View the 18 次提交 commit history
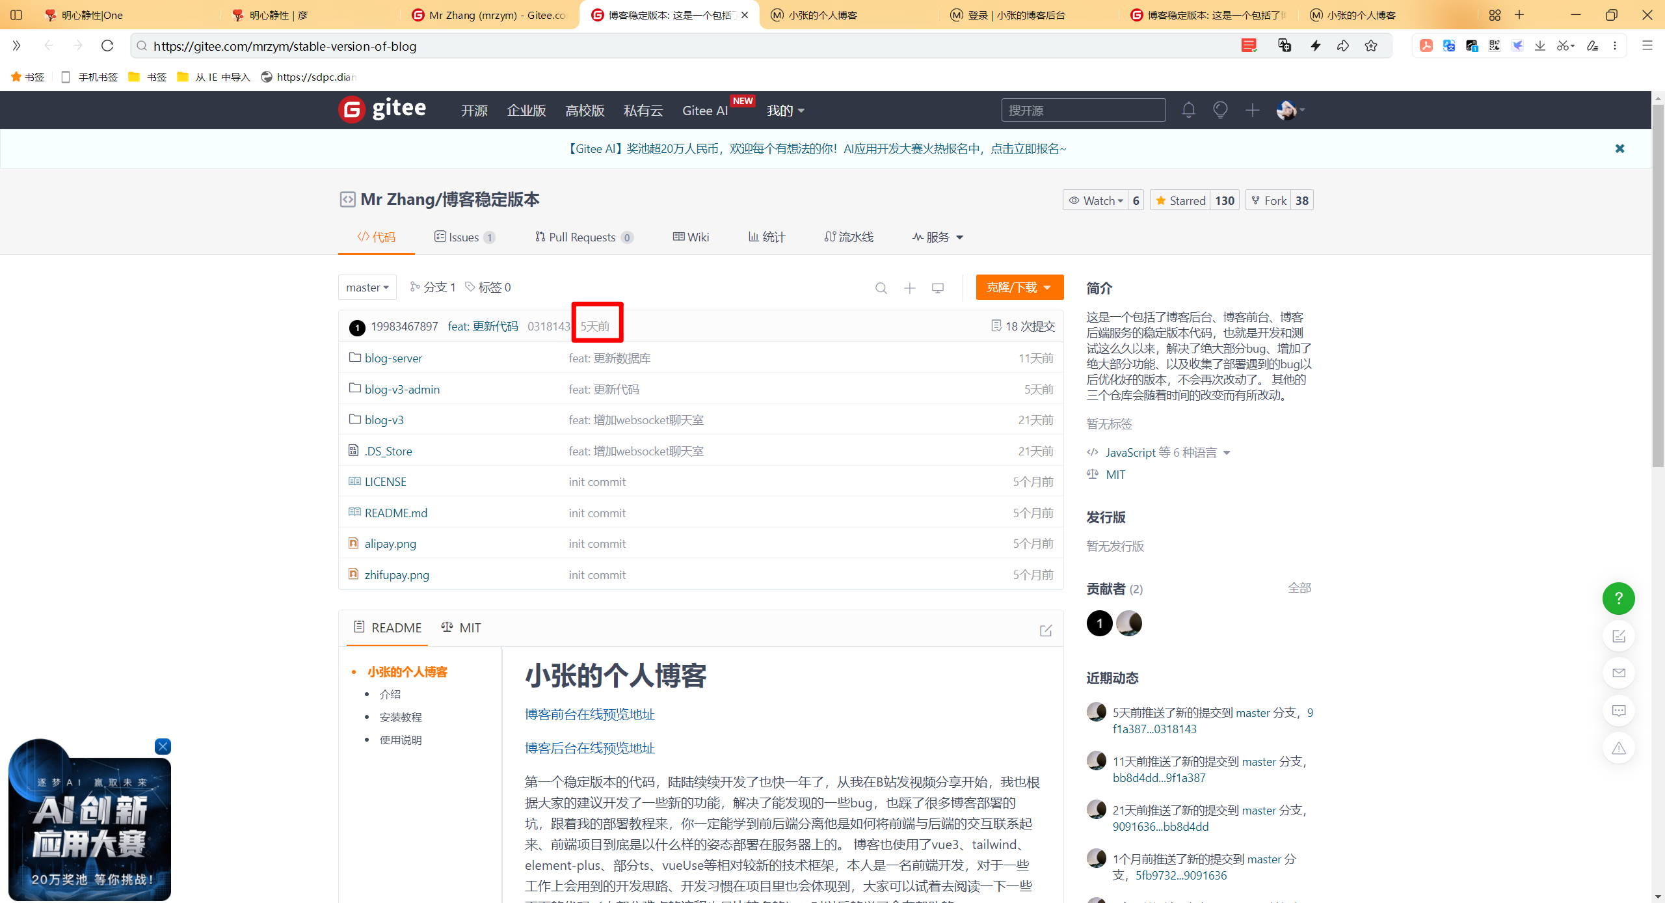This screenshot has width=1665, height=903. point(1022,326)
